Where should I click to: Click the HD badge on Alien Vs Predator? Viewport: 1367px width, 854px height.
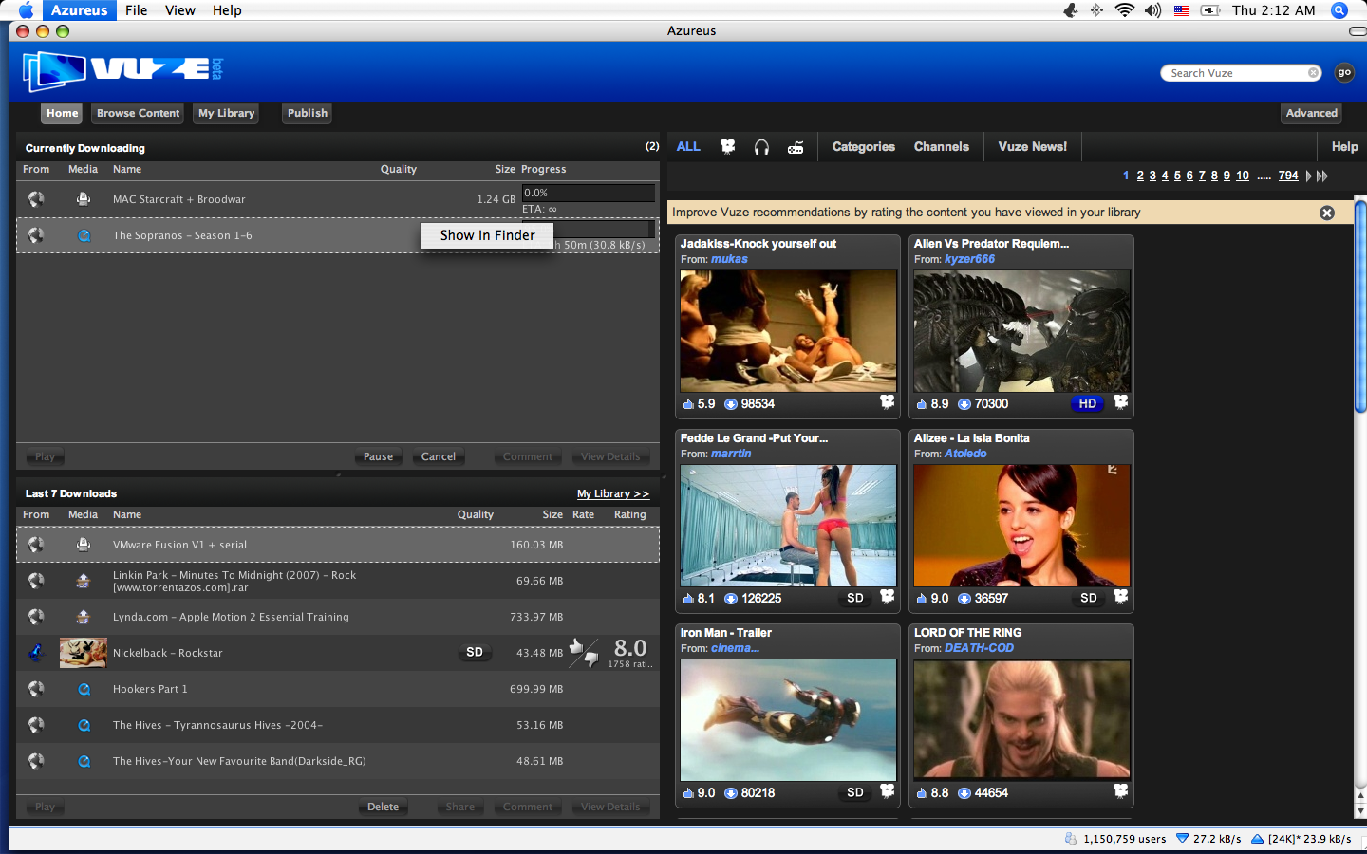[x=1088, y=403]
